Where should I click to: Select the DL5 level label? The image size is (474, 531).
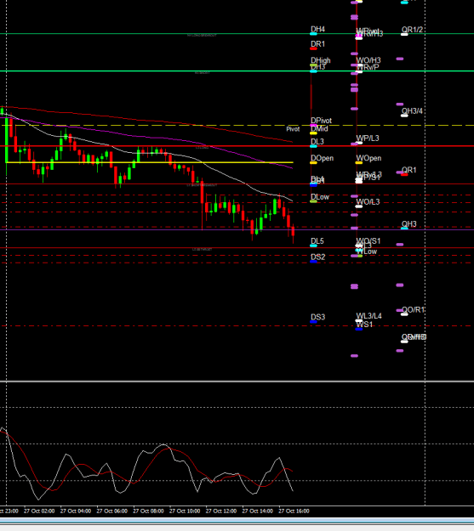coord(317,241)
